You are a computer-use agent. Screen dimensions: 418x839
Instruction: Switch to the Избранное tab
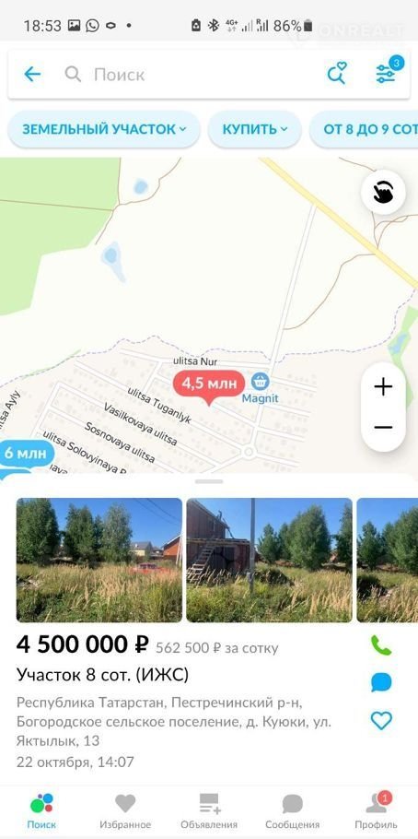125,810
